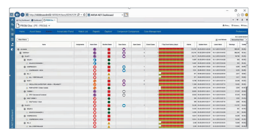The width and height of the screenshot is (256, 137).
Task: Click the browser forward arrow
Action: tap(22, 15)
